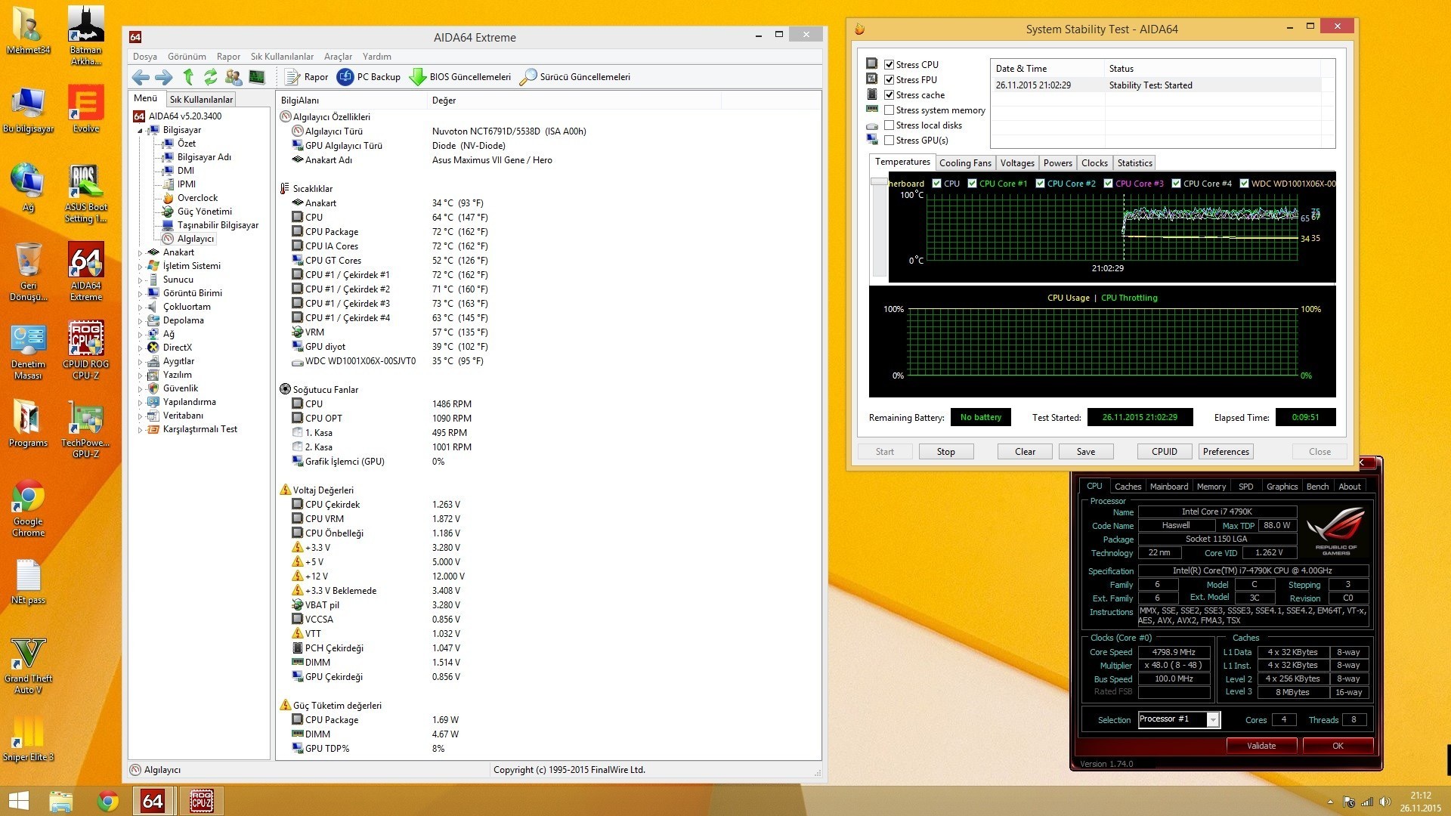Open Denetim Masası desktop icon
This screenshot has height=816, width=1451.
(x=29, y=351)
